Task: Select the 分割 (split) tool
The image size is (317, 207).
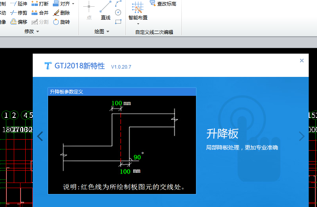Action: tap(40, 22)
